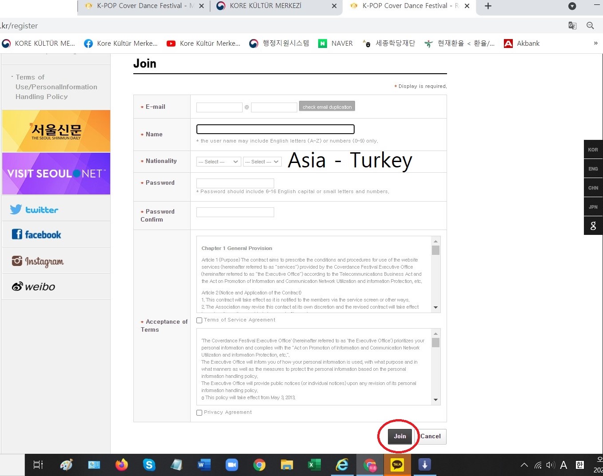
Task: Launch Paint from the taskbar
Action: [x=66, y=465]
